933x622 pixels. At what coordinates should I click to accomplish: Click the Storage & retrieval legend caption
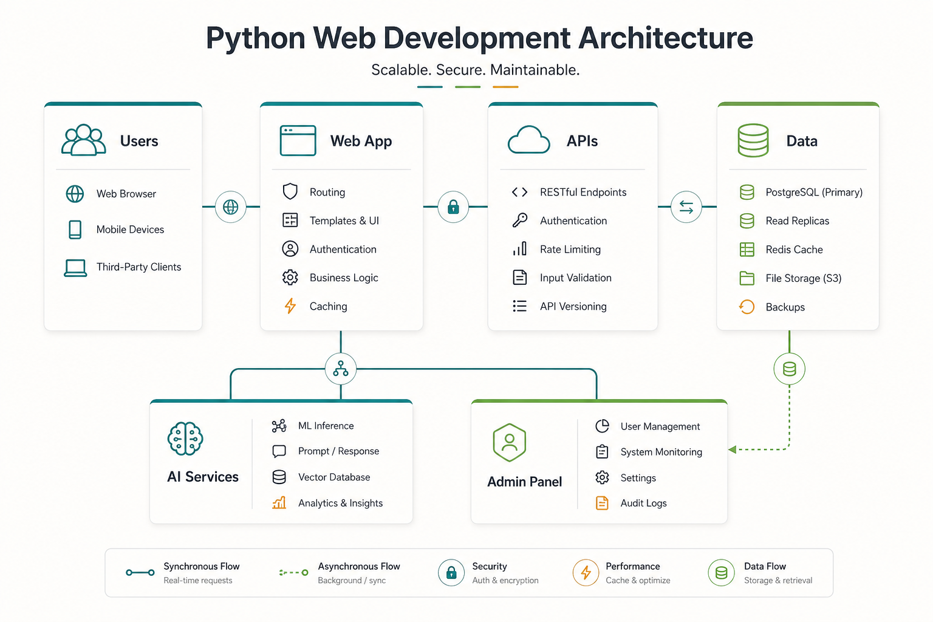[778, 580]
